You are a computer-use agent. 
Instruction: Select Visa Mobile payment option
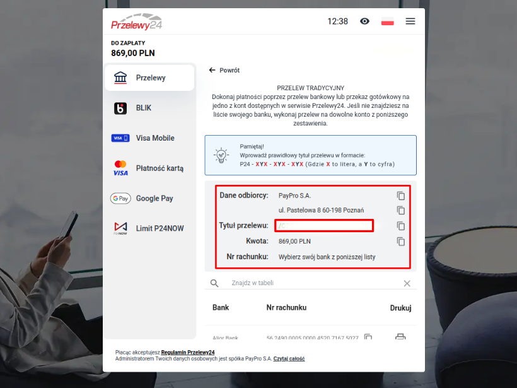tap(149, 138)
